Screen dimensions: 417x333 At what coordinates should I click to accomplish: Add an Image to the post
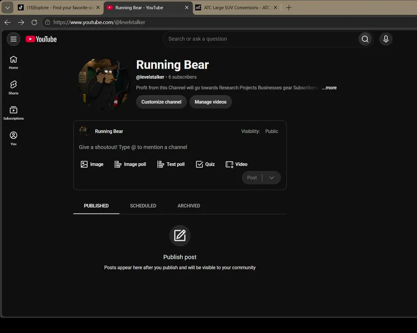(x=92, y=164)
